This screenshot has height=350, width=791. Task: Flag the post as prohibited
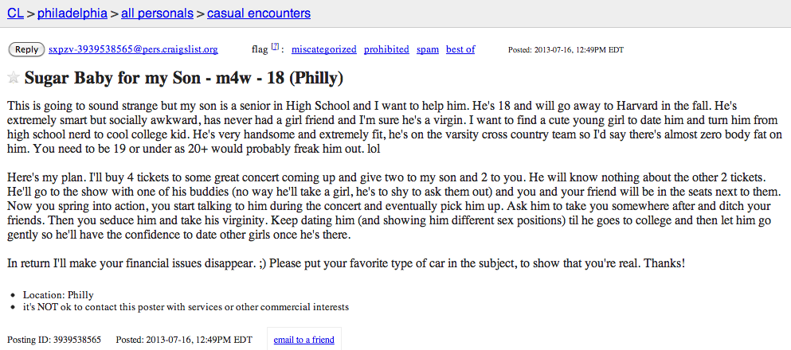[x=386, y=49]
